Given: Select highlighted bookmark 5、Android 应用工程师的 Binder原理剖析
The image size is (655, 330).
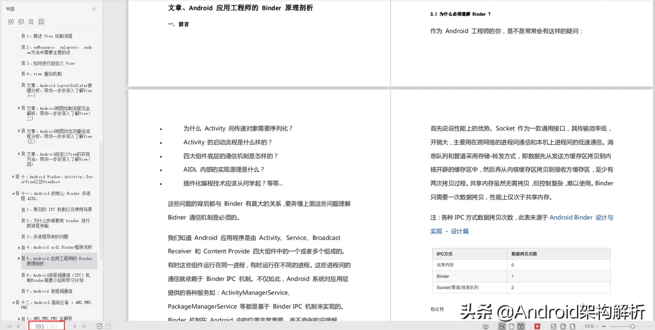Looking at the screenshot, I should tap(59, 261).
